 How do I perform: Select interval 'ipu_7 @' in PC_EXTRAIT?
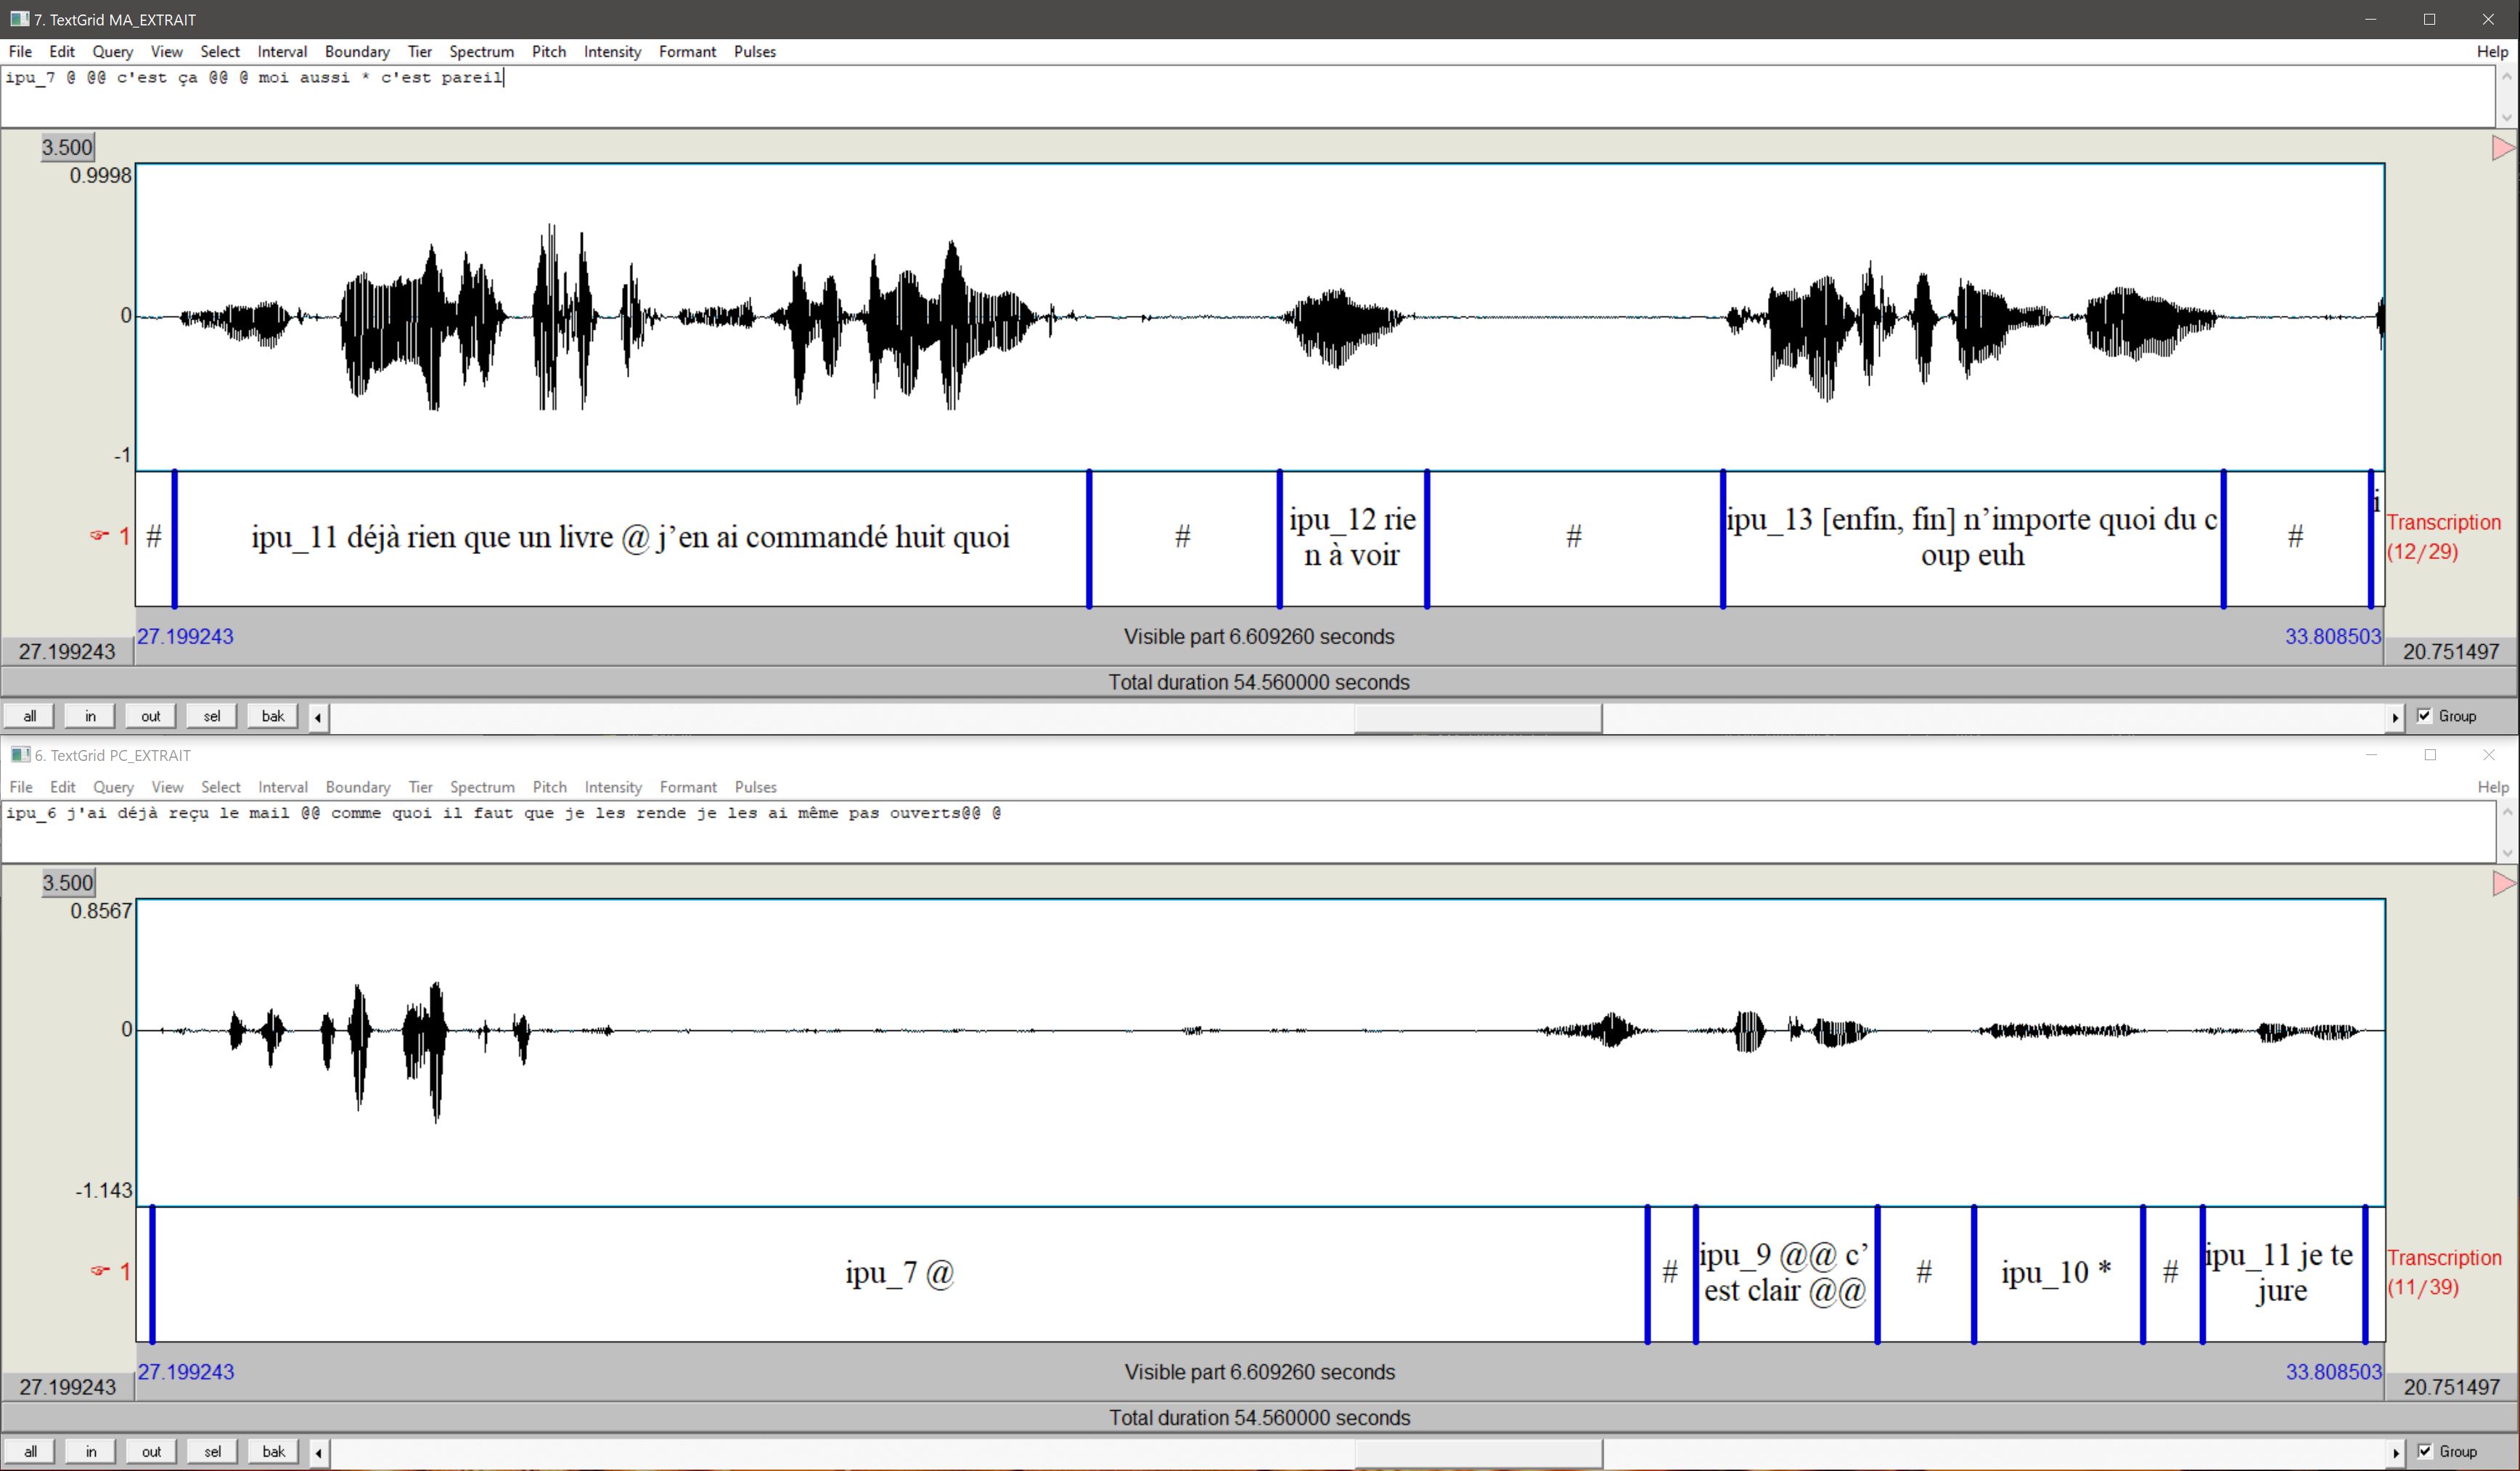[899, 1274]
